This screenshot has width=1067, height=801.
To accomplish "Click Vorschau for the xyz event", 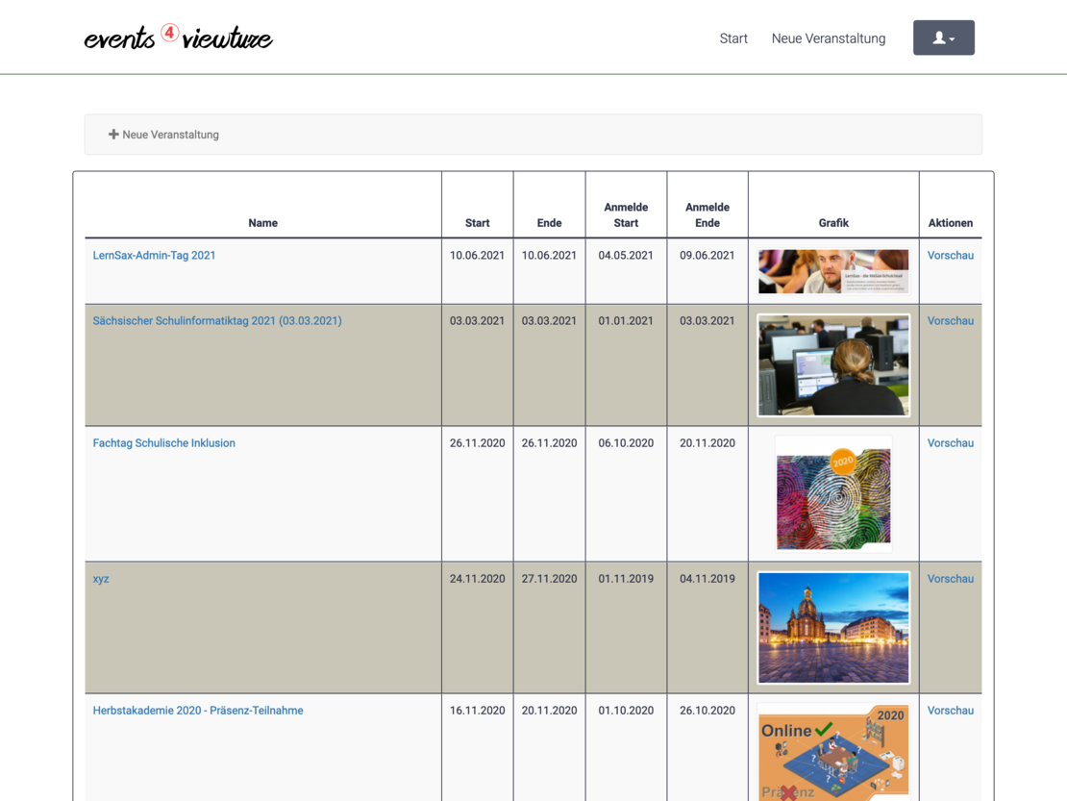I will [x=950, y=579].
